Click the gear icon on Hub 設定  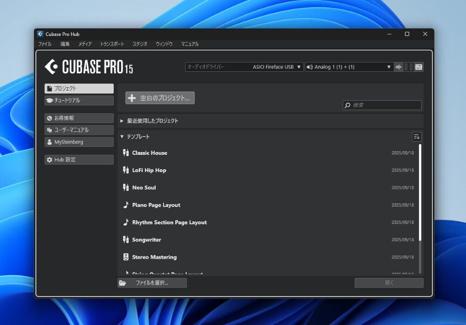pyautogui.click(x=49, y=159)
